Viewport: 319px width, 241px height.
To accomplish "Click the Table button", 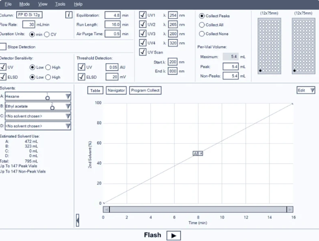I will (x=95, y=91).
